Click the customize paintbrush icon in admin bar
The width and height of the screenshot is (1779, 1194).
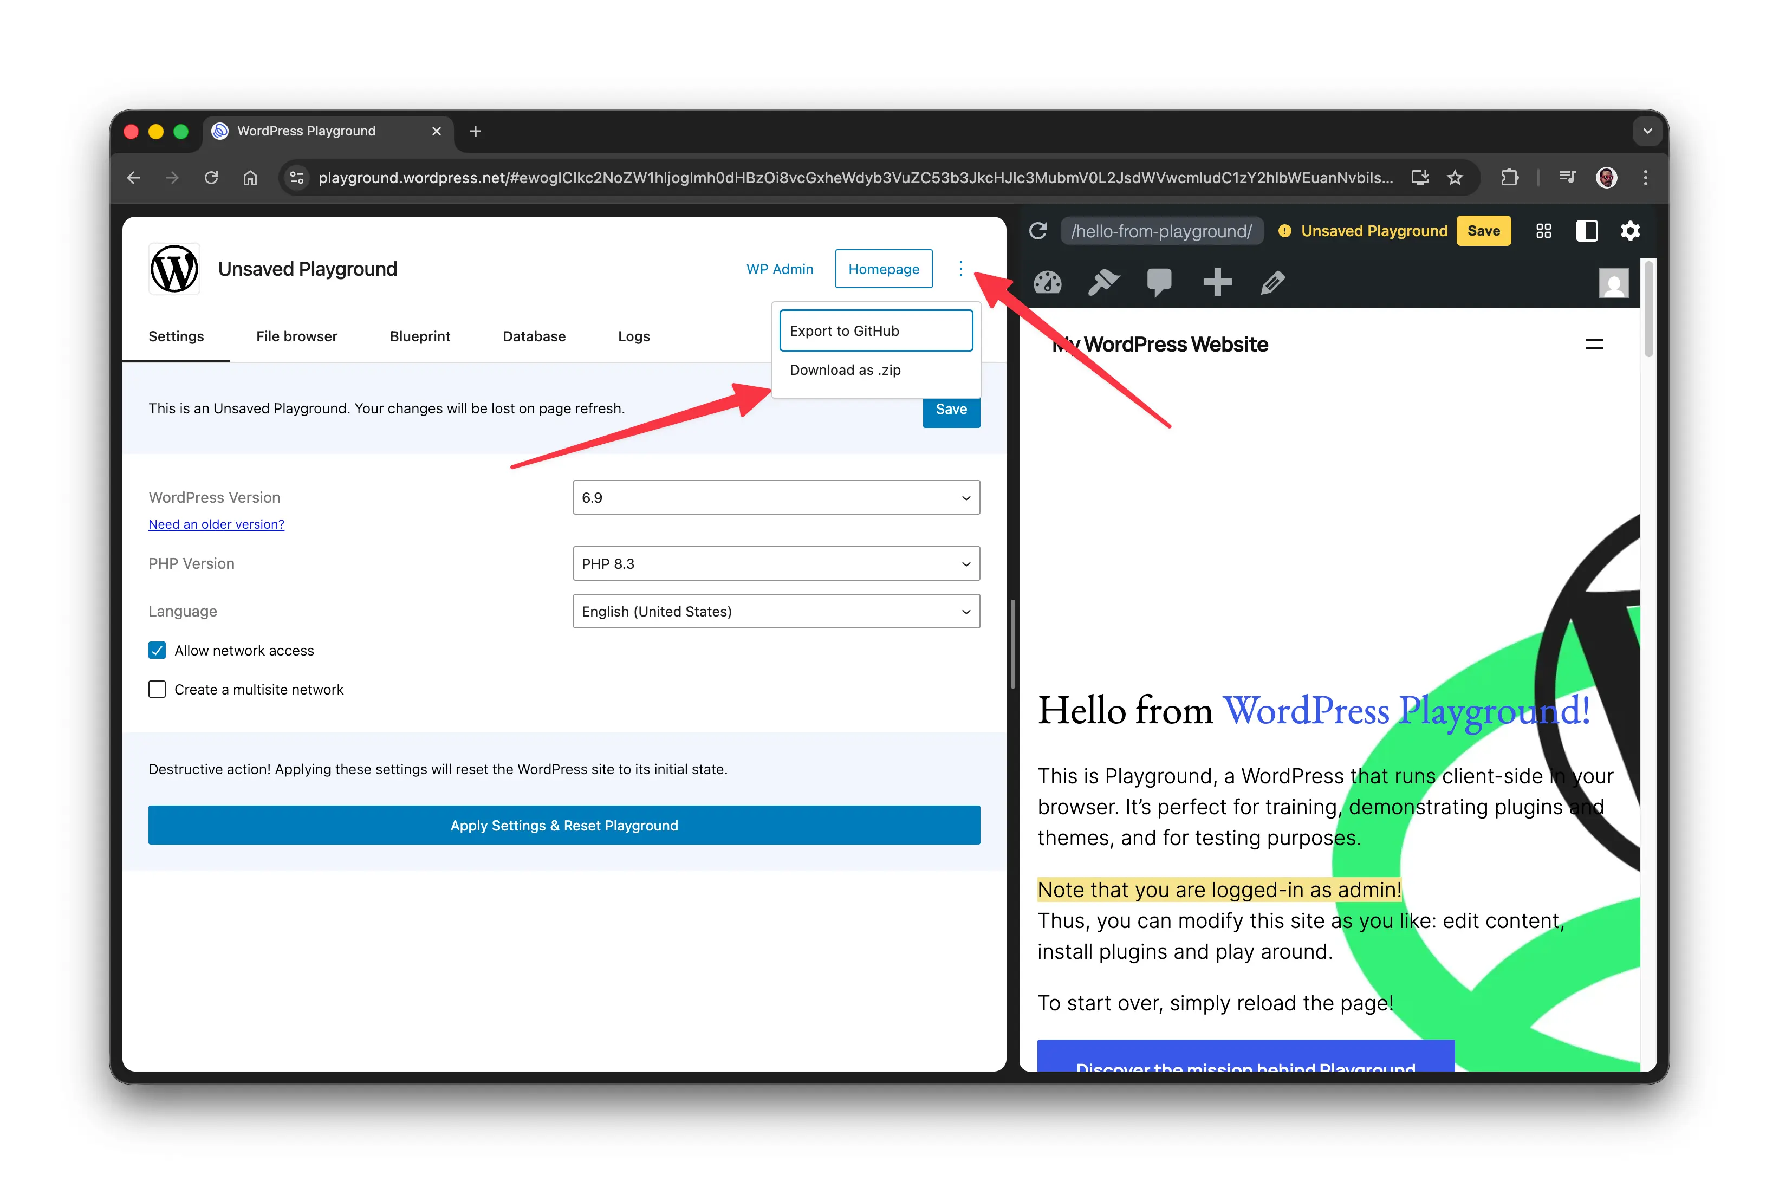coord(1103,282)
